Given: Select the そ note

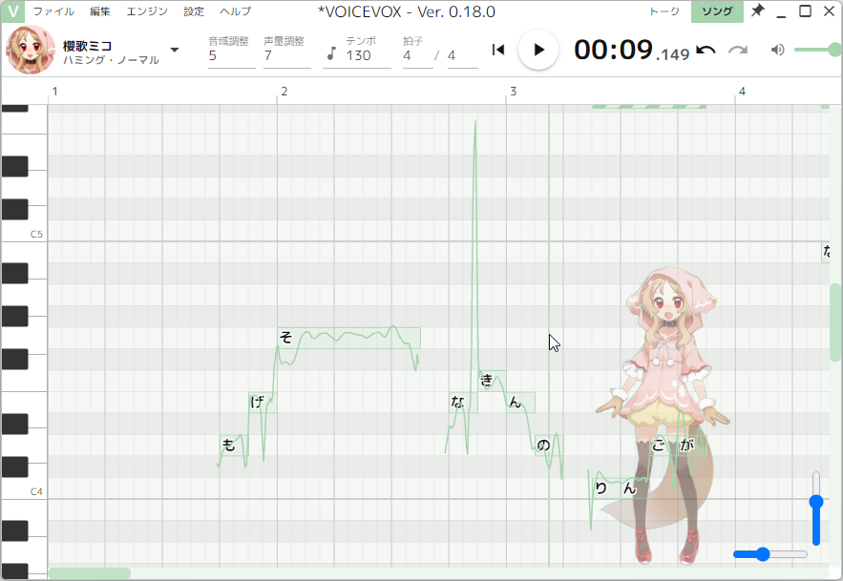Looking at the screenshot, I should [x=348, y=338].
